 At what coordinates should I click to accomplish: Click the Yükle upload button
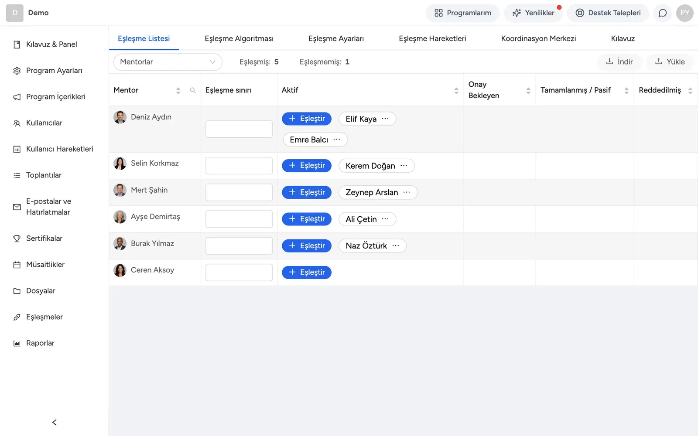(670, 62)
